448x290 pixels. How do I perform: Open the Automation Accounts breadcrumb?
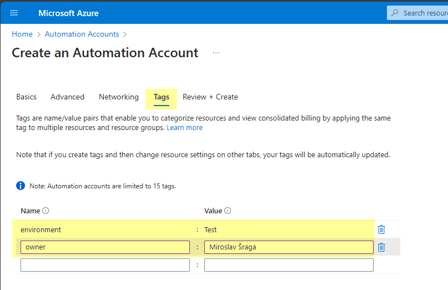(82, 34)
